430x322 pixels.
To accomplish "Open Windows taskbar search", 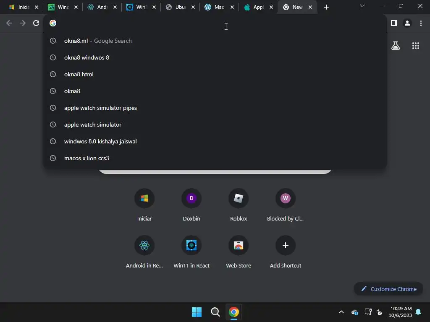I will [215, 312].
